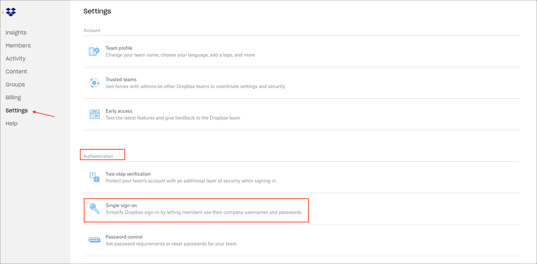
Task: Click the Early access title
Action: tap(119, 111)
